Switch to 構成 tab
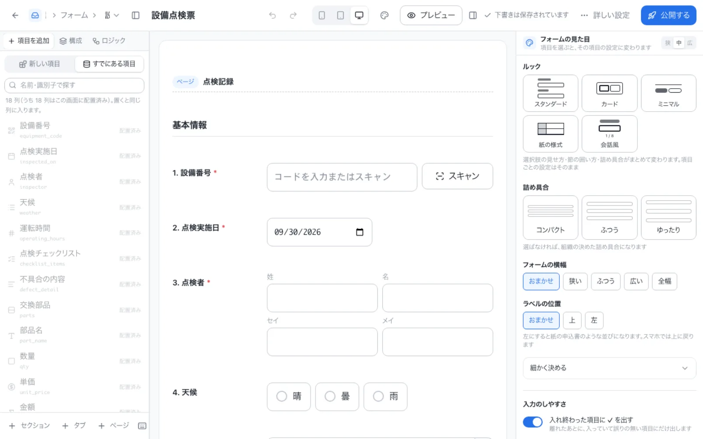The image size is (703, 439). (71, 41)
